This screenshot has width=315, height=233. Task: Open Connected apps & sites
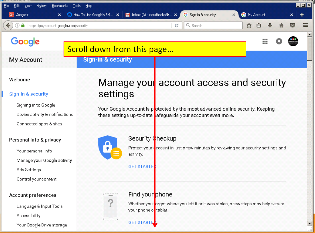[x=39, y=124]
